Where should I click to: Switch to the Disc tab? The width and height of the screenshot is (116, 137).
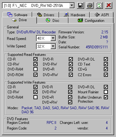point(53,21)
